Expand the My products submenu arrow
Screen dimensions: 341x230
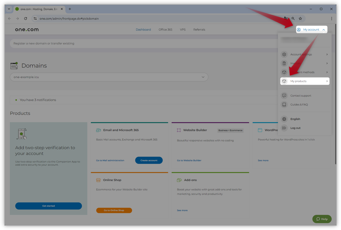[327, 81]
